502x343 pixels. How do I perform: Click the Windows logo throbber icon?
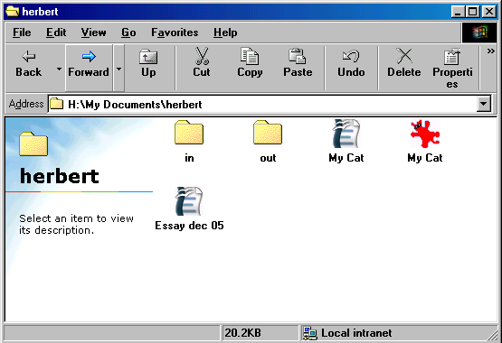479,32
